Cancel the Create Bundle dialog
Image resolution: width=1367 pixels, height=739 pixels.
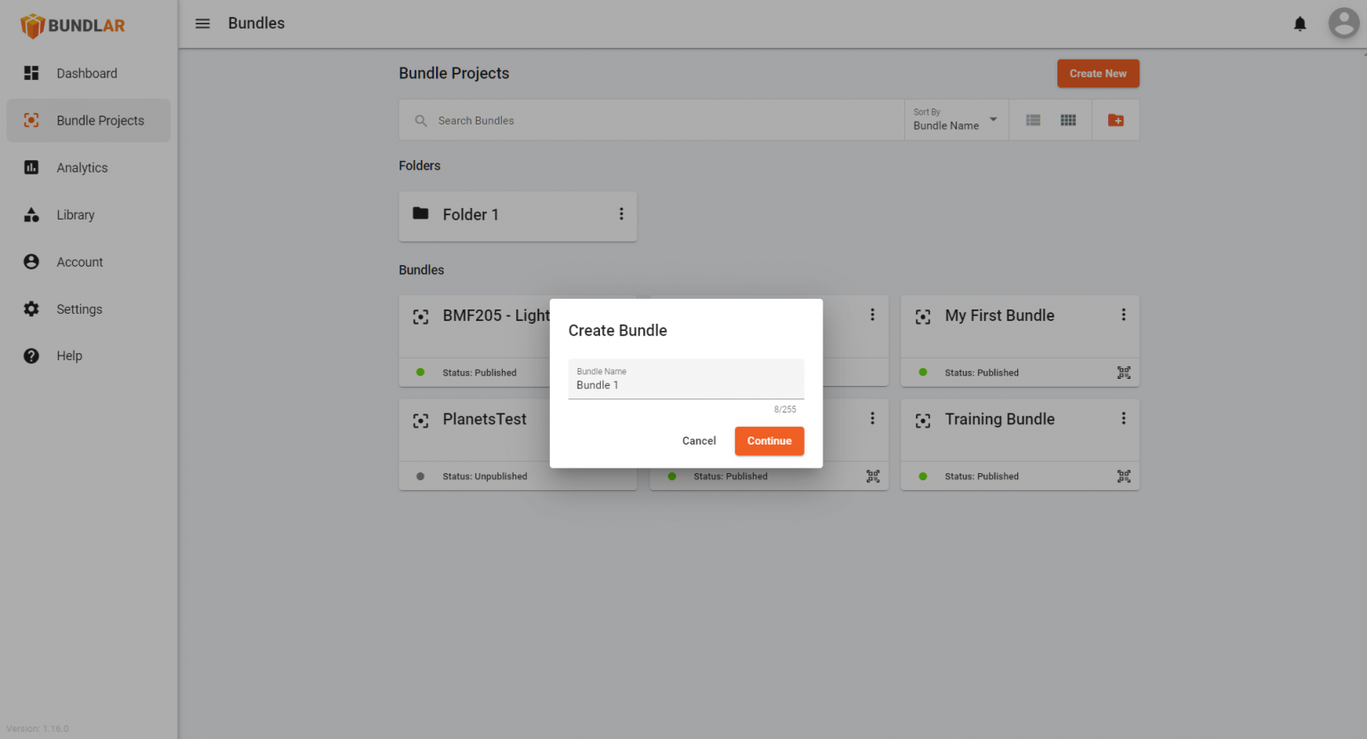click(x=699, y=441)
